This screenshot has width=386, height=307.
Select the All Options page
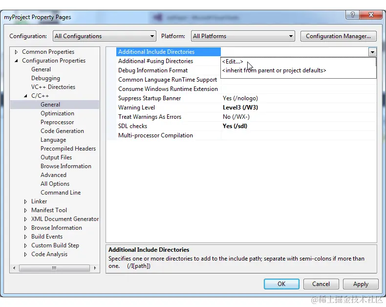55,184
